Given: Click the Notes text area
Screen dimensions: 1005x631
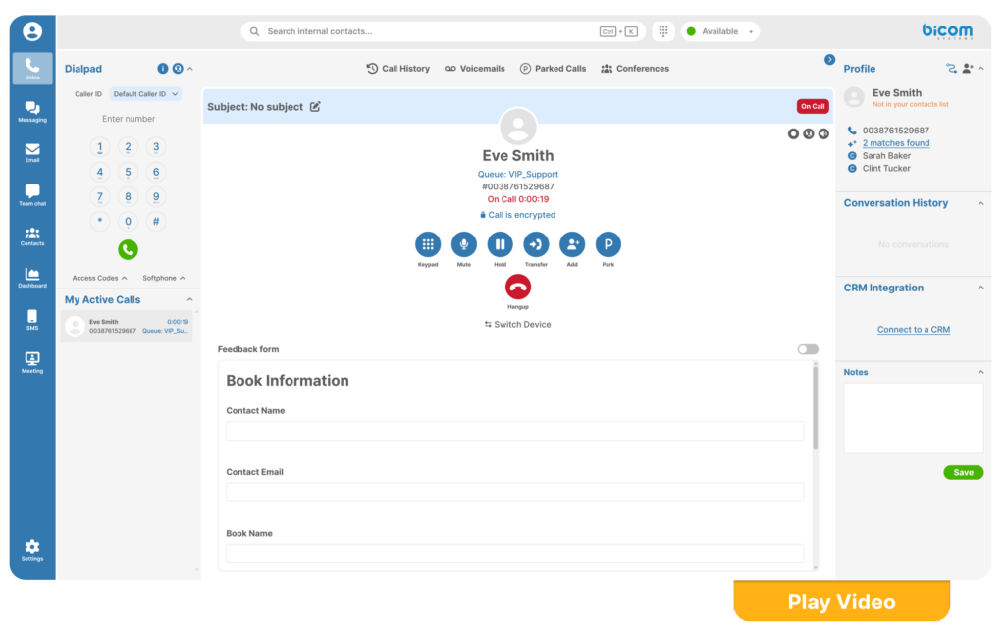Looking at the screenshot, I should click(x=914, y=418).
